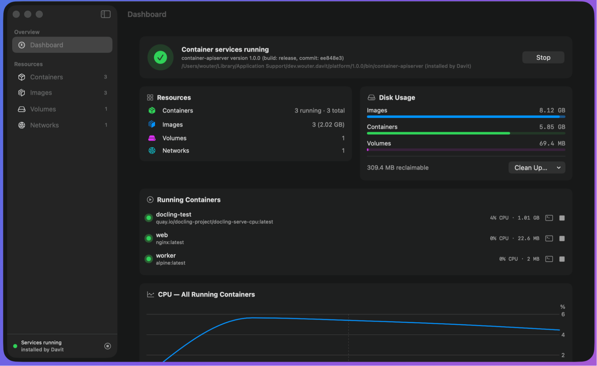Click 'Services running' footer label
This screenshot has width=597, height=366.
tap(41, 342)
